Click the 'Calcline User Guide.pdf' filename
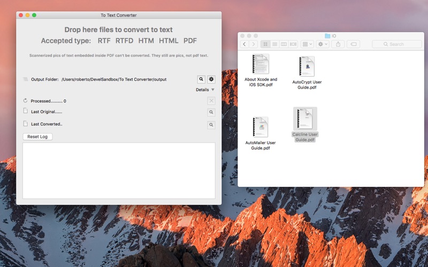 pos(305,137)
